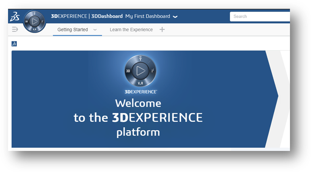Expand the My First Dashboard dropdown
311x172 pixels.
coord(175,17)
